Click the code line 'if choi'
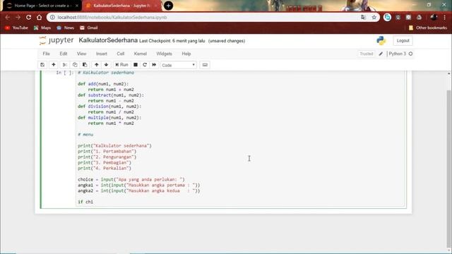 click(x=85, y=202)
